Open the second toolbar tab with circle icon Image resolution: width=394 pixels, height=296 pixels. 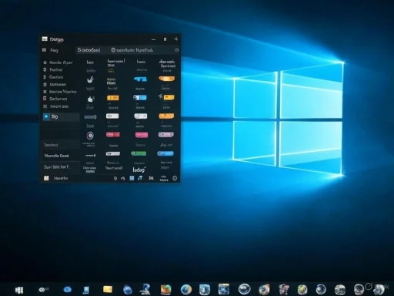(132, 50)
